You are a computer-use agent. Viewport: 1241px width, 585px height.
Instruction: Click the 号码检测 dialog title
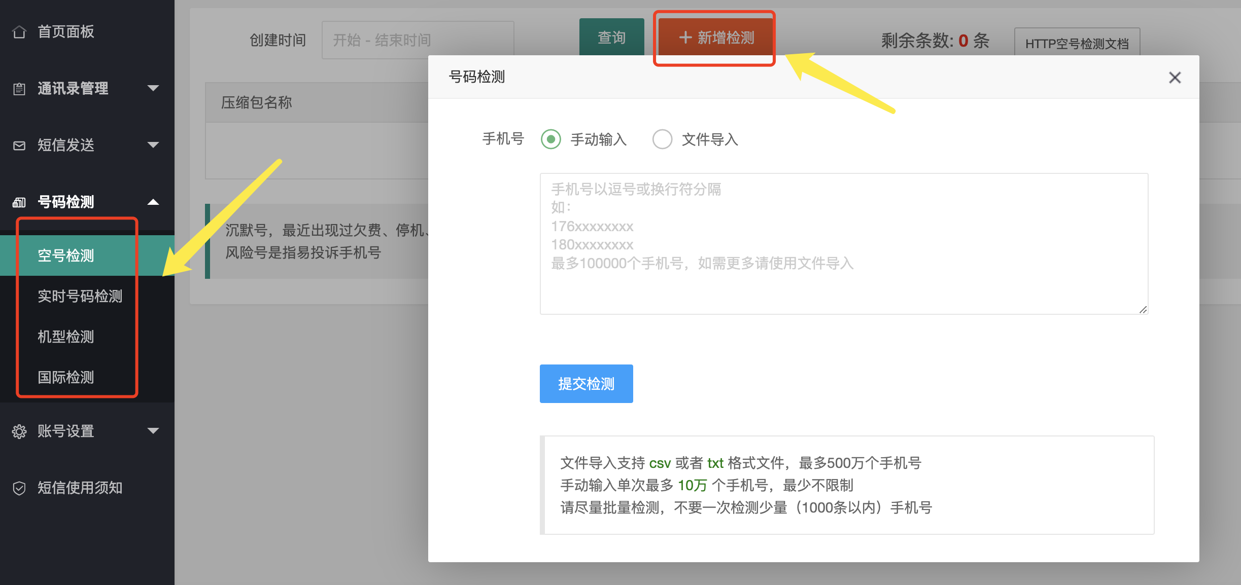coord(477,77)
